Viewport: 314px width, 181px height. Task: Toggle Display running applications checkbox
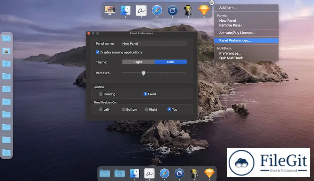coord(98,52)
